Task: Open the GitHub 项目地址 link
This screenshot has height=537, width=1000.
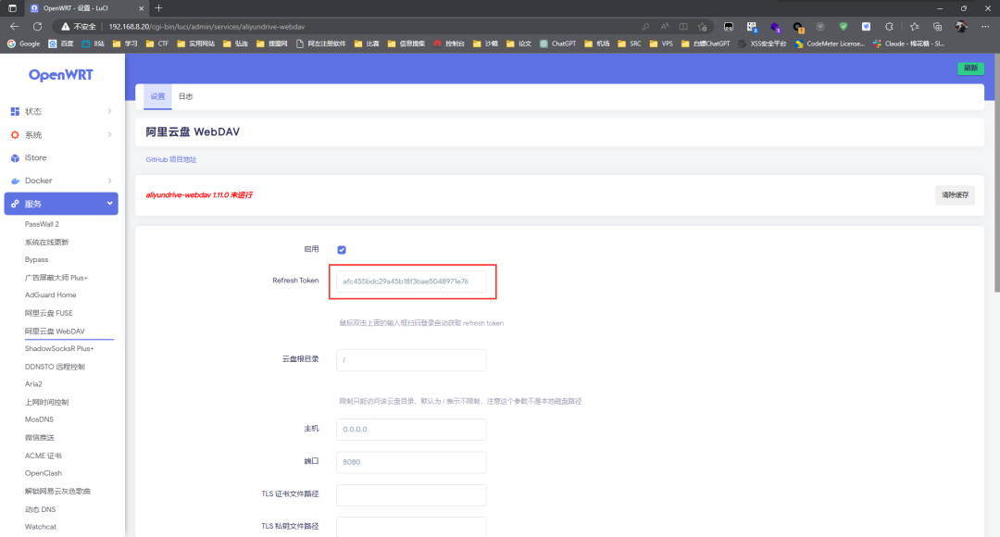Action: pos(171,160)
